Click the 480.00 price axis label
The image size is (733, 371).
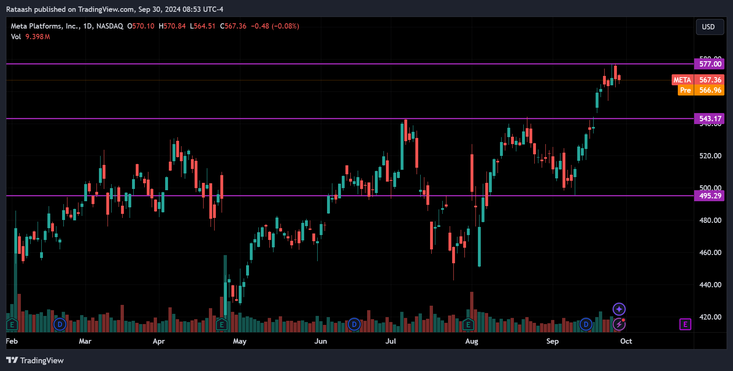(710, 220)
